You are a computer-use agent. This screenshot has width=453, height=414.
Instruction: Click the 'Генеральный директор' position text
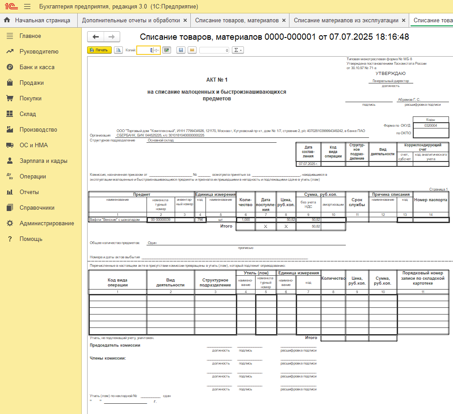390,81
